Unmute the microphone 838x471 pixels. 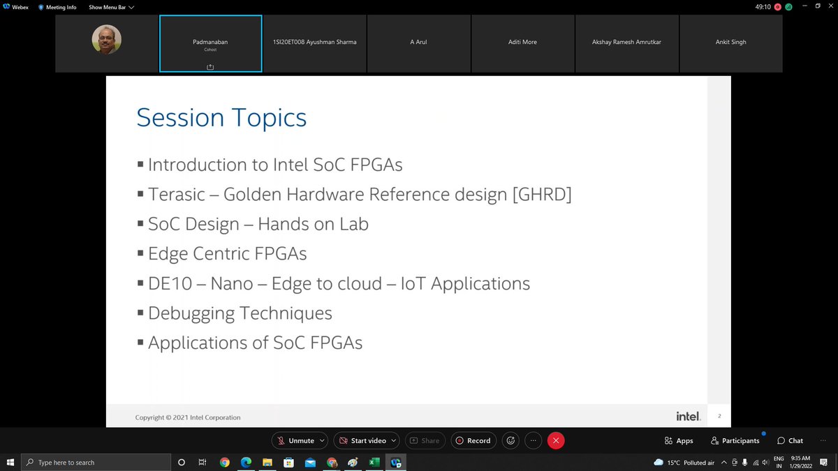tap(295, 440)
